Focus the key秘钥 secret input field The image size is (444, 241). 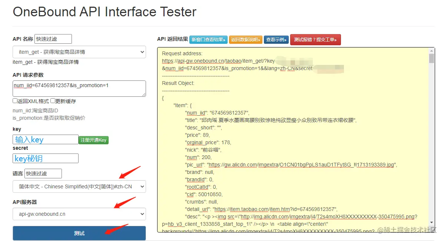[45, 158]
